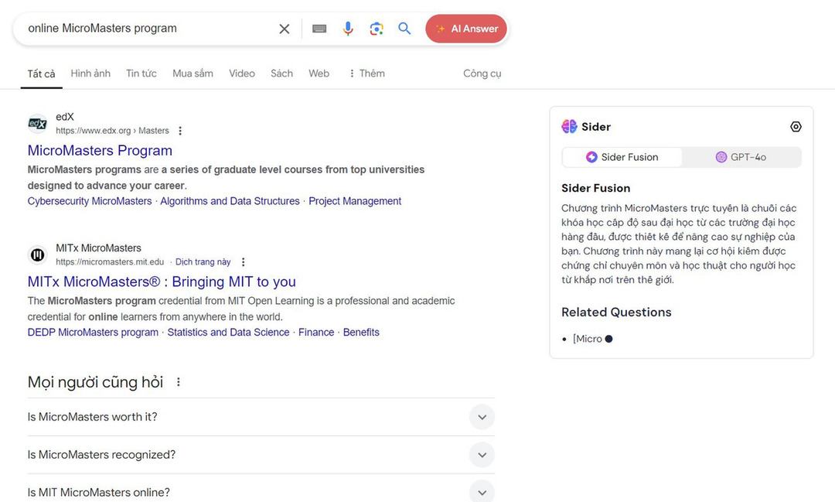Get an AI Answer with the red button
Viewport: 835px width, 502px height.
[466, 29]
